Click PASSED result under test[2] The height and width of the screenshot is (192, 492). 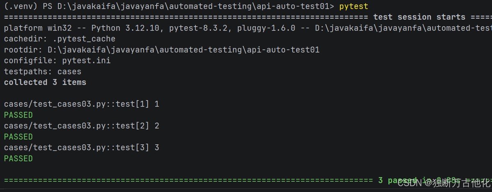pos(18,136)
